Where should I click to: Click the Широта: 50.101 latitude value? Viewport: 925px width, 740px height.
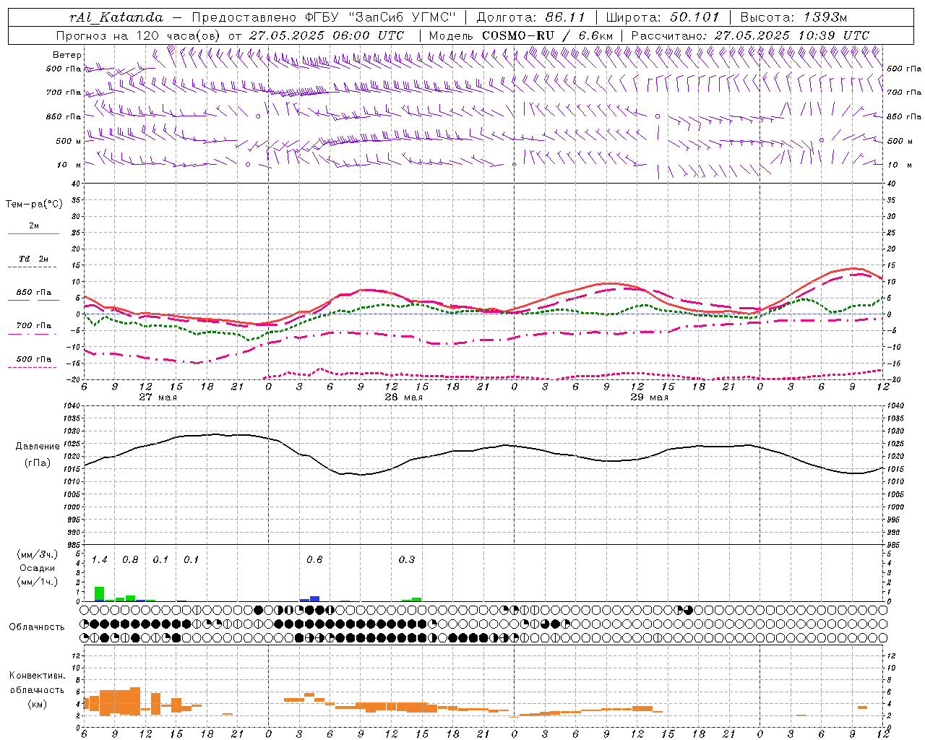click(x=663, y=17)
